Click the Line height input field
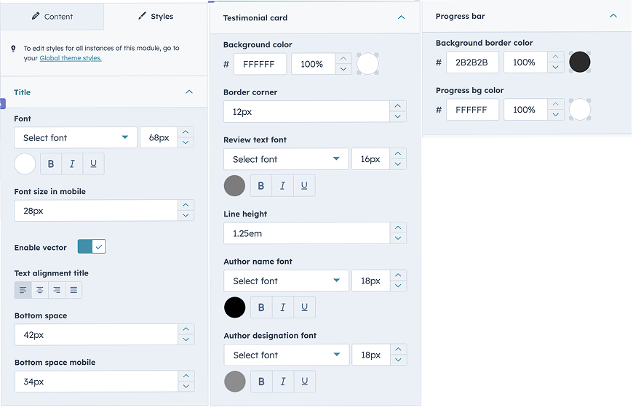Image resolution: width=633 pixels, height=407 pixels. 306,233
